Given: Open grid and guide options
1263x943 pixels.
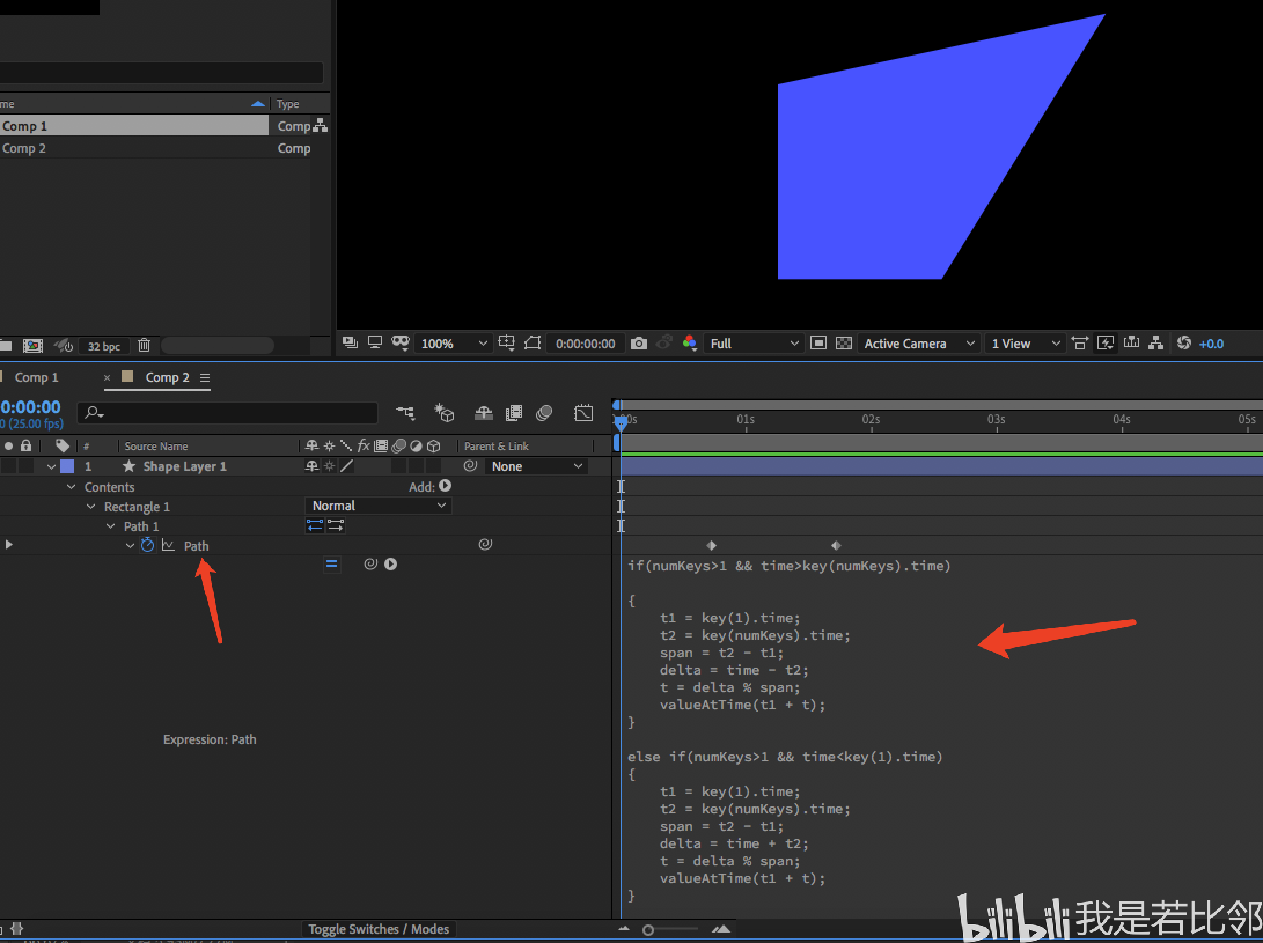Looking at the screenshot, I should [506, 342].
